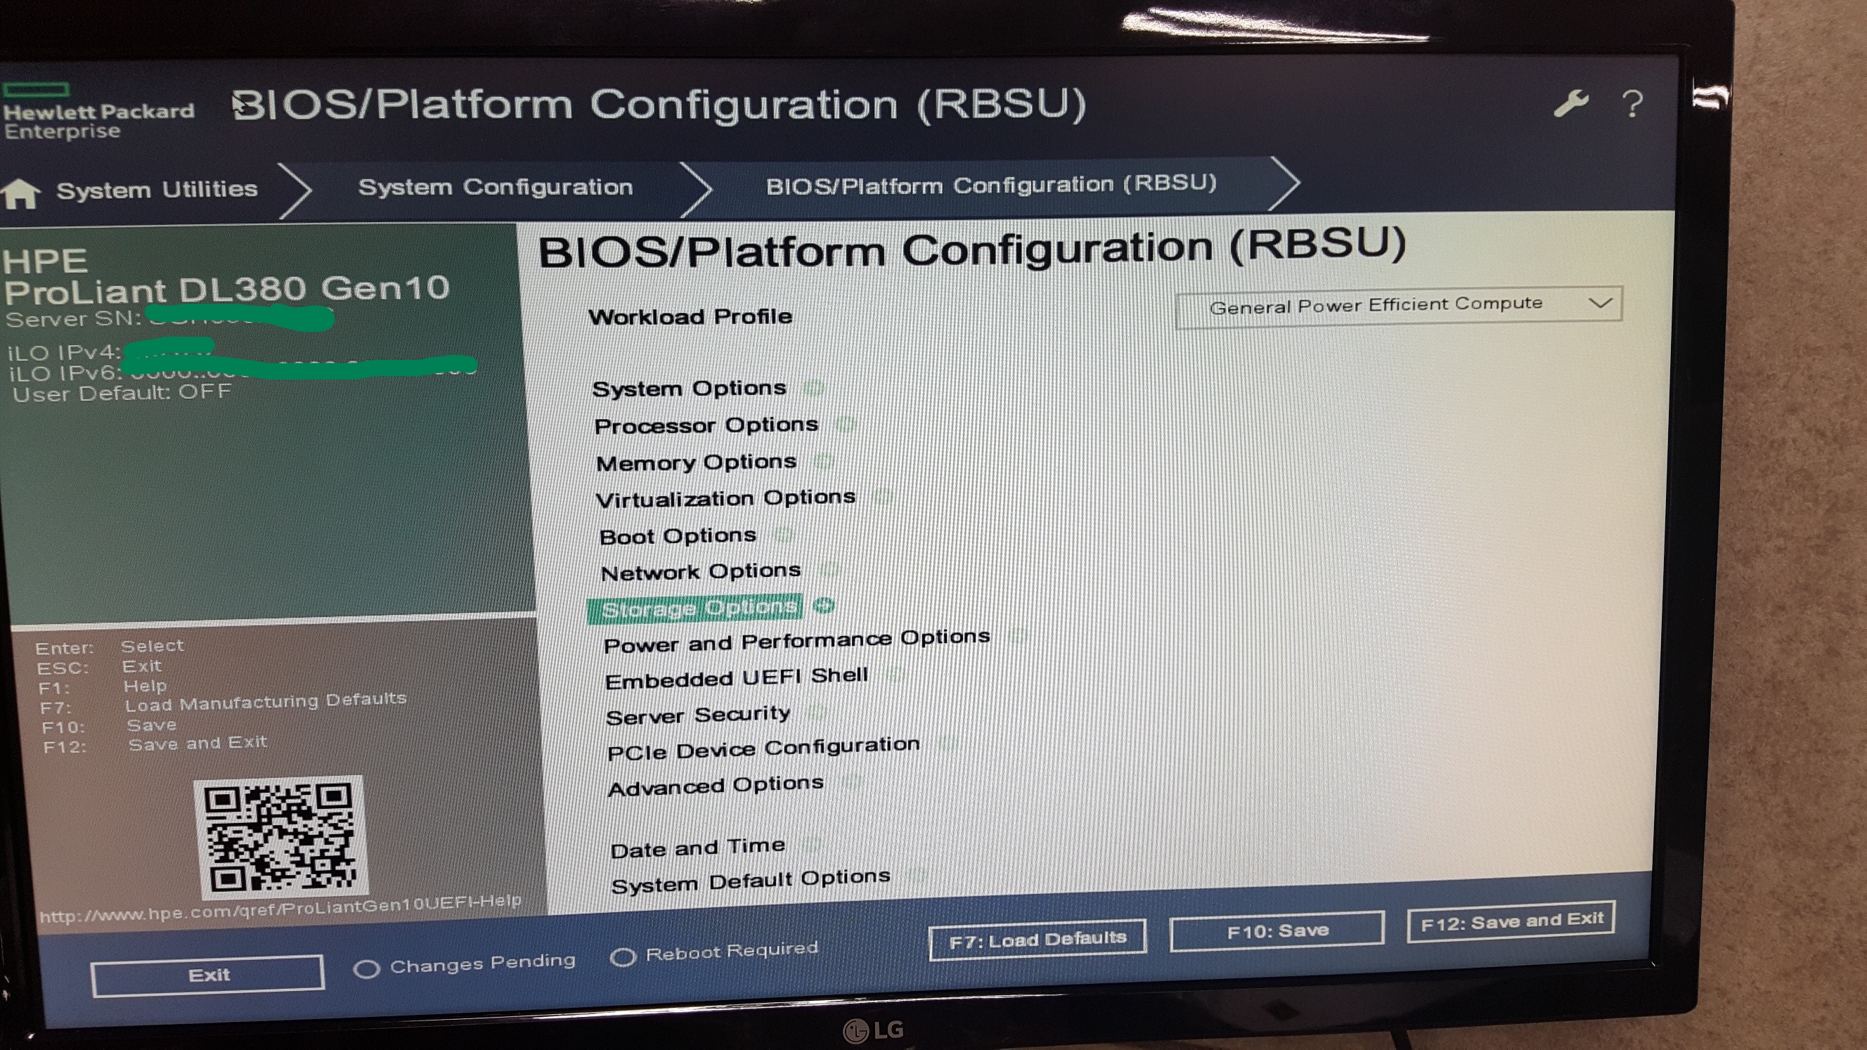The height and width of the screenshot is (1050, 1867).
Task: Click the Exit button
Action: click(207, 975)
